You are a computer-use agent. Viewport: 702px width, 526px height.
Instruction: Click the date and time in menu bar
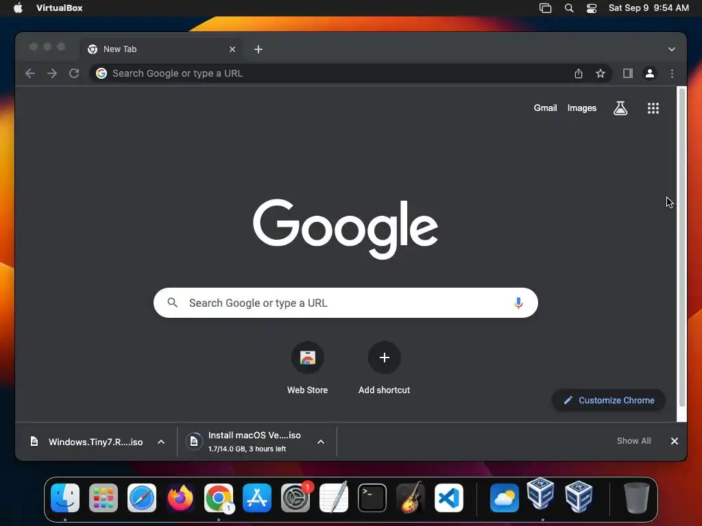pos(649,8)
